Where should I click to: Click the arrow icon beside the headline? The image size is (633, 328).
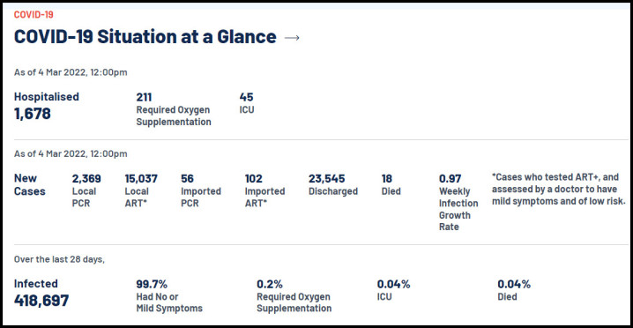pyautogui.click(x=293, y=38)
